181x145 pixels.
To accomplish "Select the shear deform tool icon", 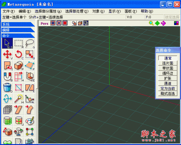I will [x=18, y=110].
